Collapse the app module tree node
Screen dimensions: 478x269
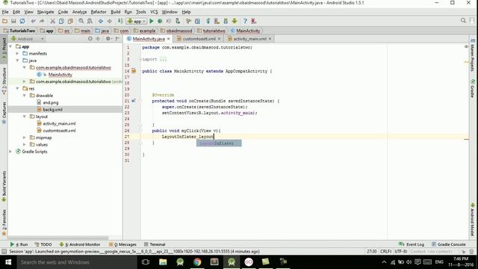click(x=10, y=46)
